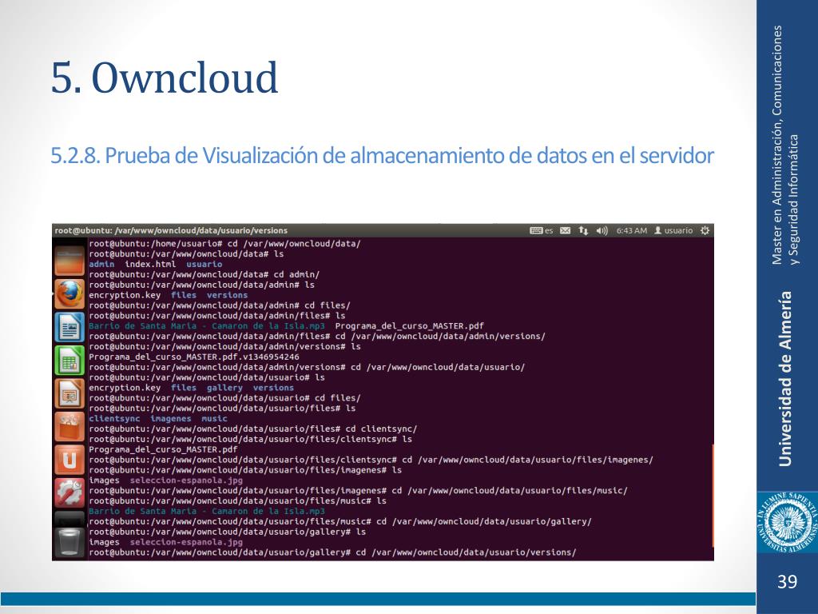Image resolution: width=818 pixels, height=614 pixels.
Task: Click the terminal window title root@ubuntu
Action: click(x=171, y=230)
